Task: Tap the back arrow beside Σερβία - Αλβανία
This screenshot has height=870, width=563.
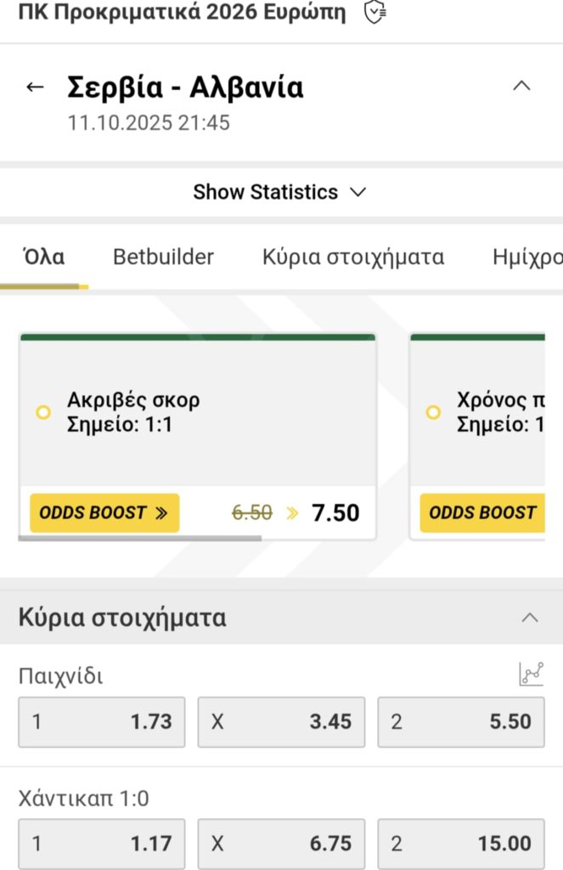Action: tap(35, 87)
